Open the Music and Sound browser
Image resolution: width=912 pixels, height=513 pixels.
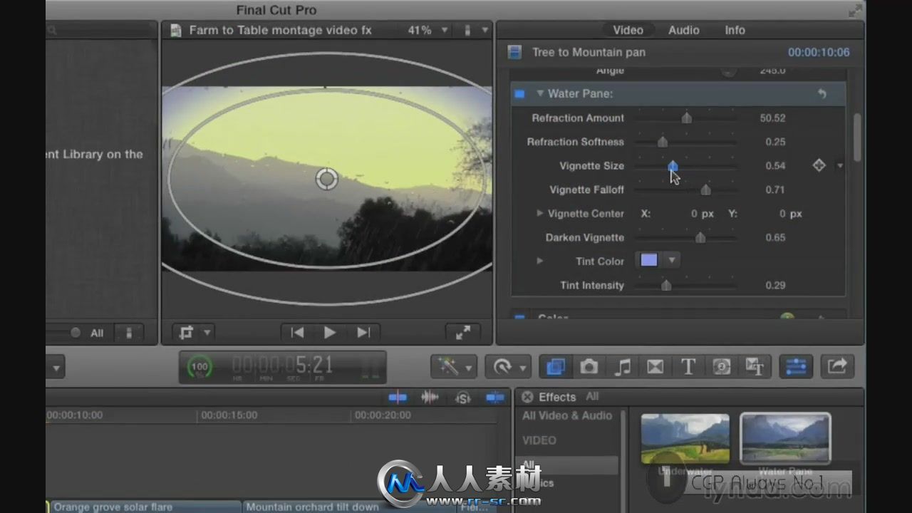point(623,366)
